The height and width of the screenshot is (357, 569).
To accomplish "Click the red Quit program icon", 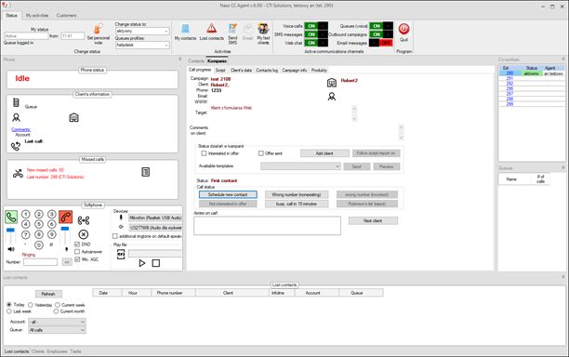I will (404, 29).
